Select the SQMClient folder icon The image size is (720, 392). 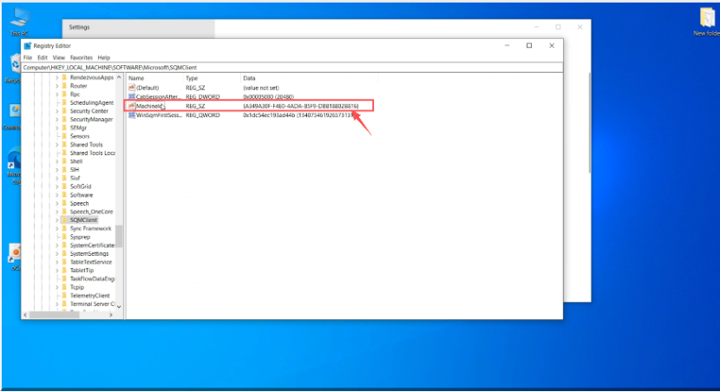(x=64, y=220)
